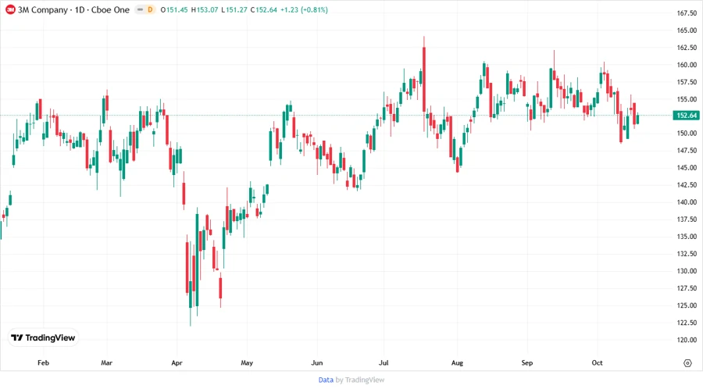Click the "by TradingView" attribution text

360,380
